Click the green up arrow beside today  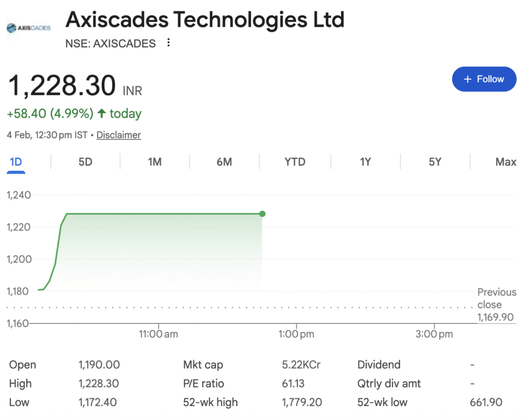click(102, 113)
